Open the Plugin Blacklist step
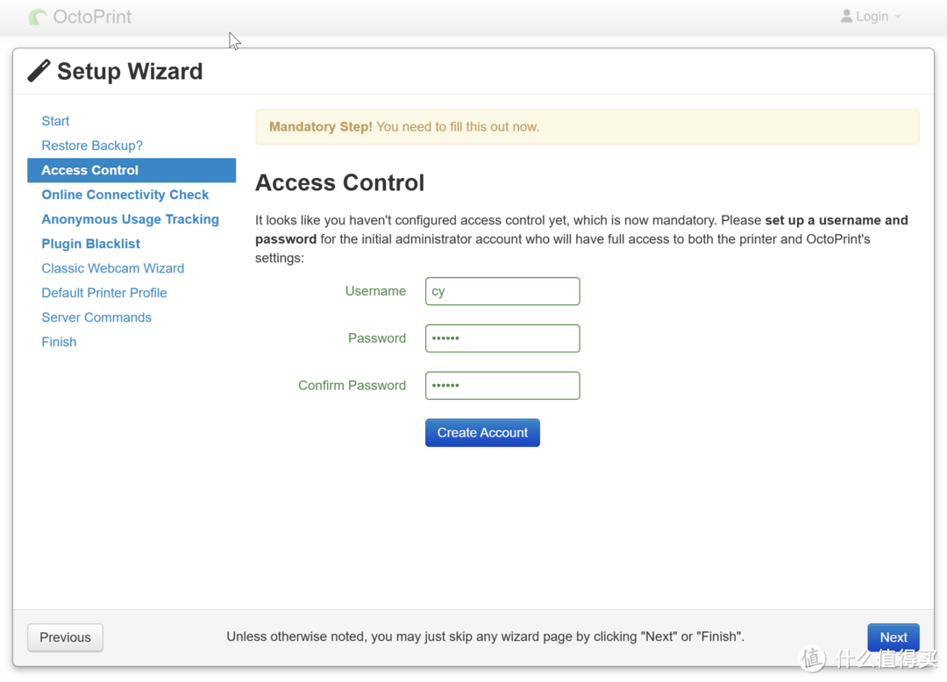 point(90,244)
